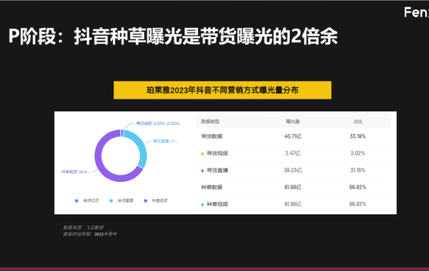Select the 带货数据 table row label
This screenshot has height=271, width=429.
click(x=211, y=136)
